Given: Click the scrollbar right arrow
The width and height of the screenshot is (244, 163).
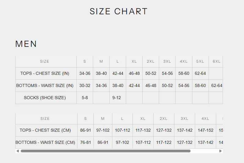Looking at the screenshot, I should coord(220,151).
